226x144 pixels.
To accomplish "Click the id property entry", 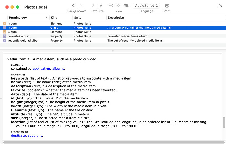I will [49, 98].
